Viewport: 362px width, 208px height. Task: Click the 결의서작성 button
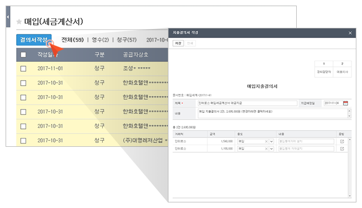33,40
